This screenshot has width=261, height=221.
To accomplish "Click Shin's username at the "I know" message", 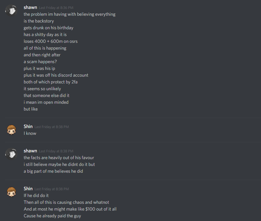I will pos(28,127).
